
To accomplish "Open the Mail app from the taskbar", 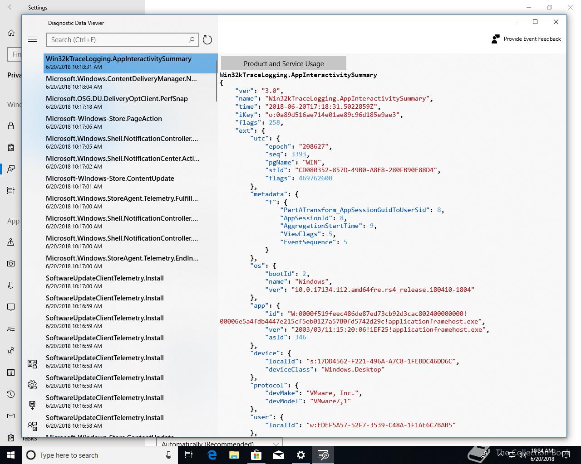I will click(x=279, y=455).
